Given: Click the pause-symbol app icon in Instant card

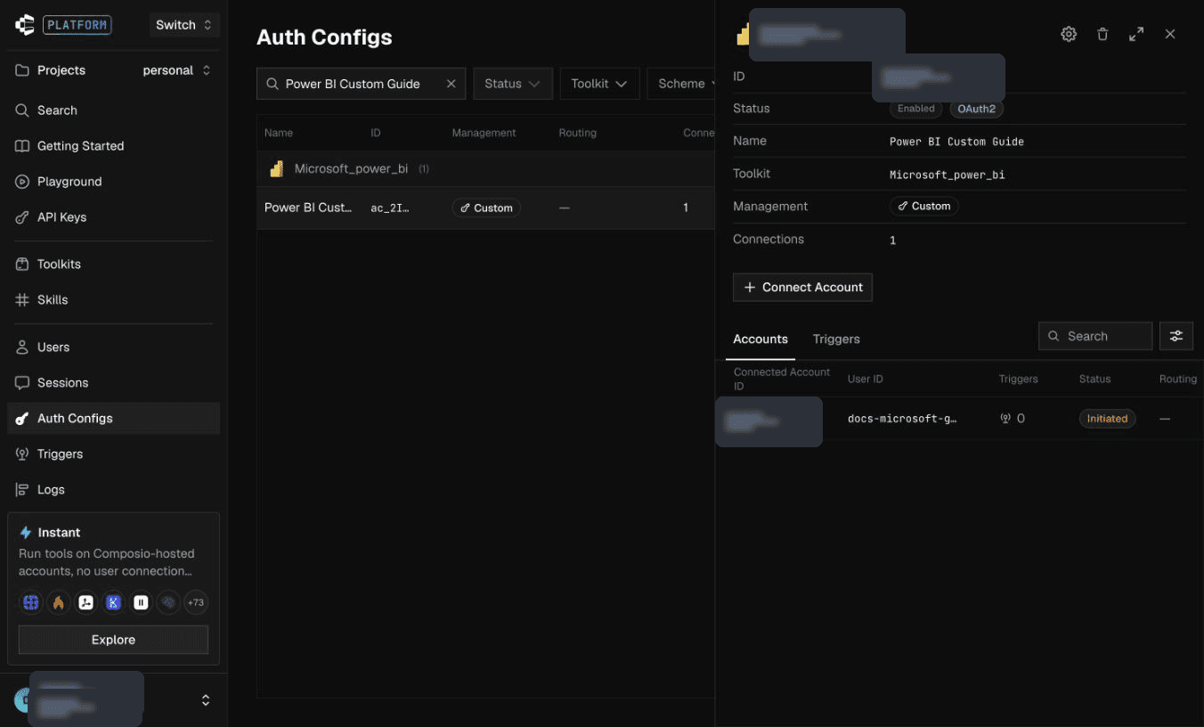Looking at the screenshot, I should tap(141, 602).
